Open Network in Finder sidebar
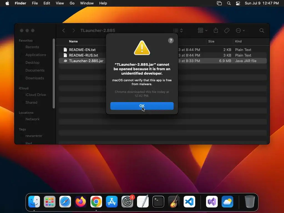Image resolution: width=284 pixels, height=213 pixels. point(32,119)
